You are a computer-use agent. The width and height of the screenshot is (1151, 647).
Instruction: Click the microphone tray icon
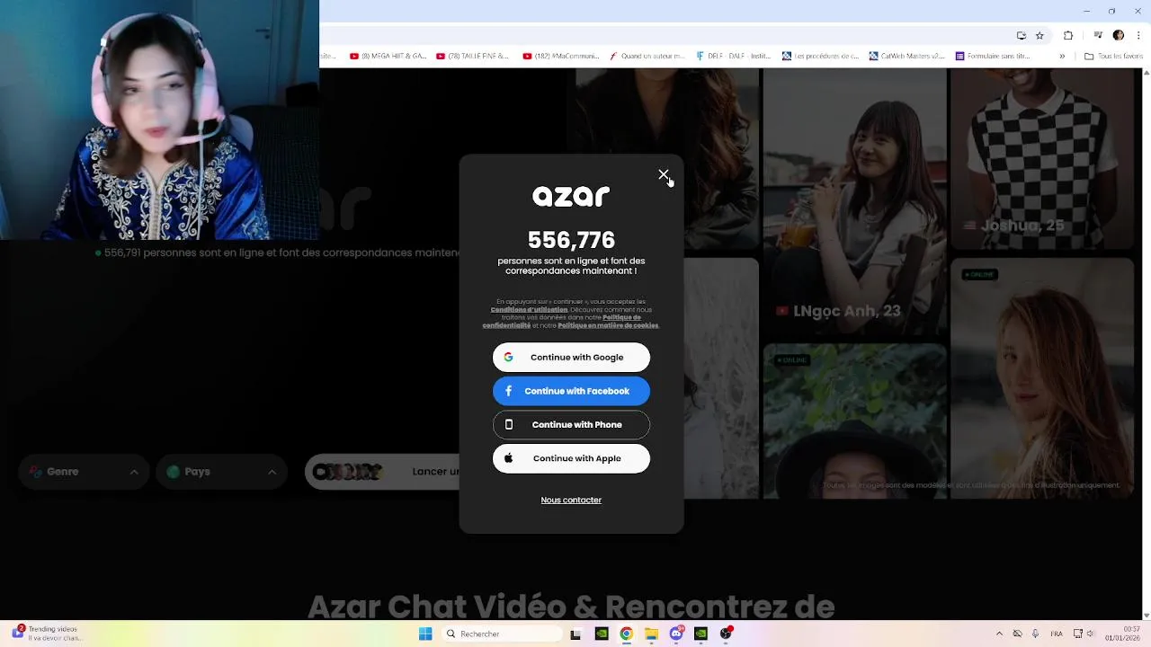coord(1035,634)
